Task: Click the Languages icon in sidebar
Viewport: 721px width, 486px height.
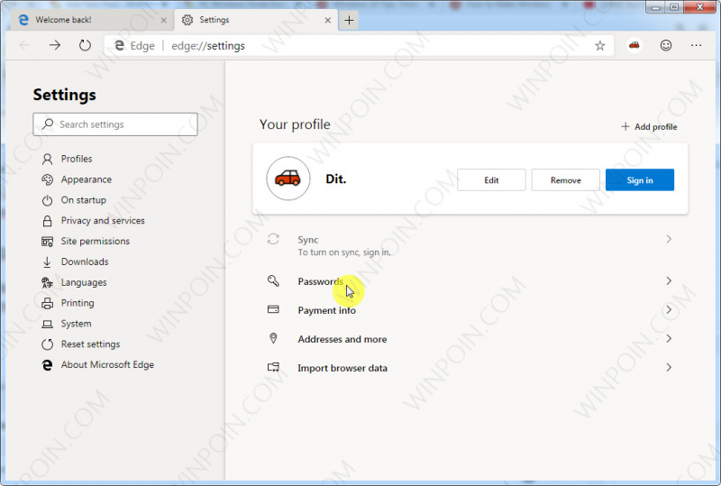Action: coord(47,282)
